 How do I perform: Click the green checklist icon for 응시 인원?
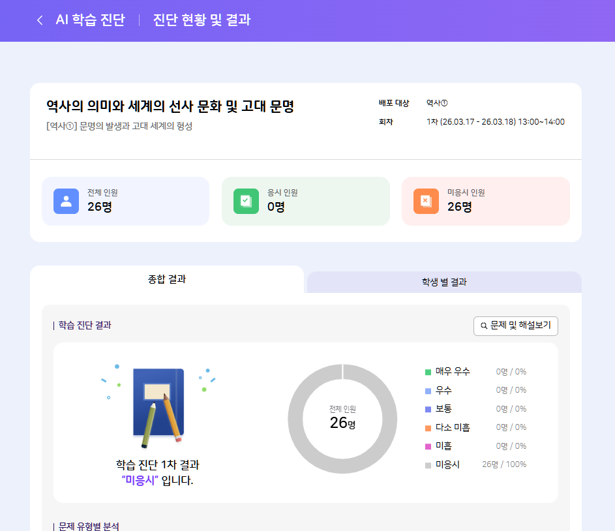[246, 201]
